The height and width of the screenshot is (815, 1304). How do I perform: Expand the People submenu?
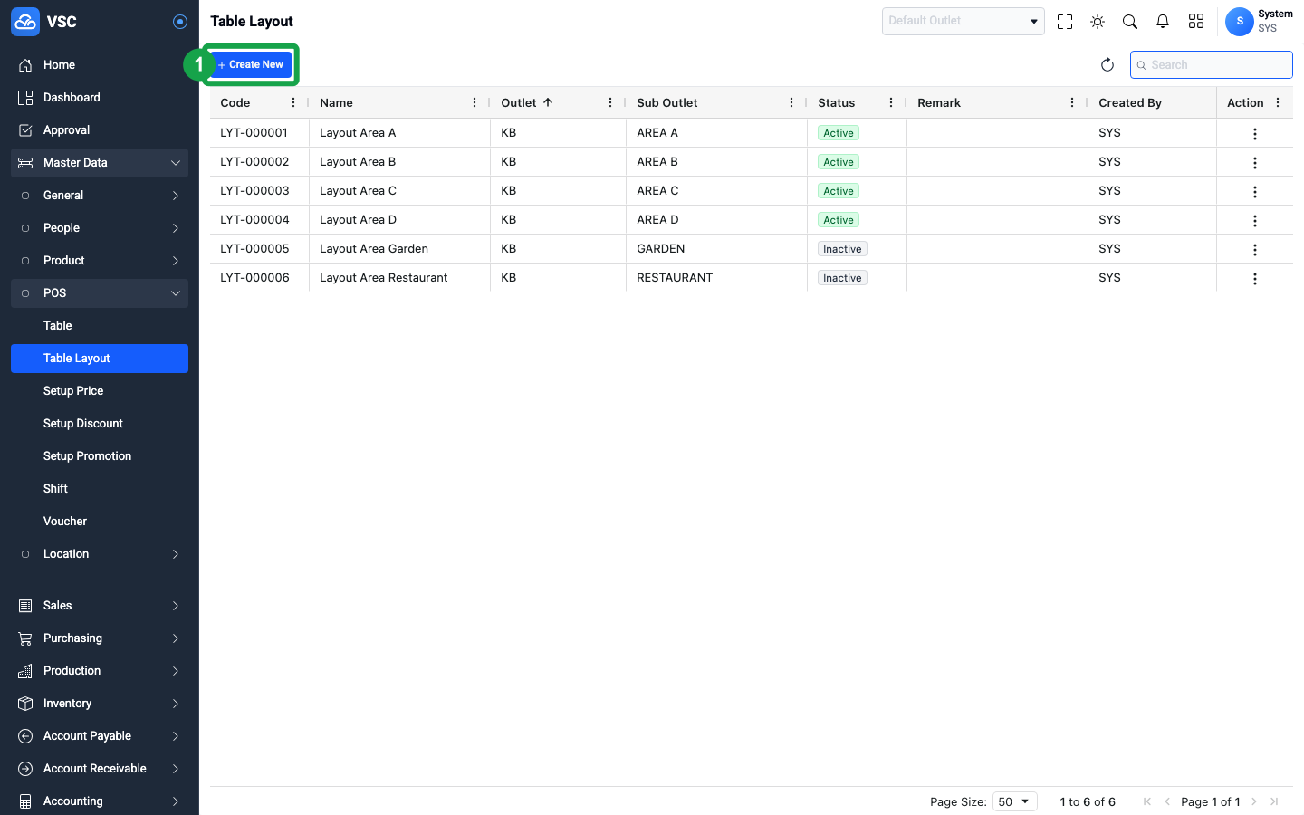[100, 228]
